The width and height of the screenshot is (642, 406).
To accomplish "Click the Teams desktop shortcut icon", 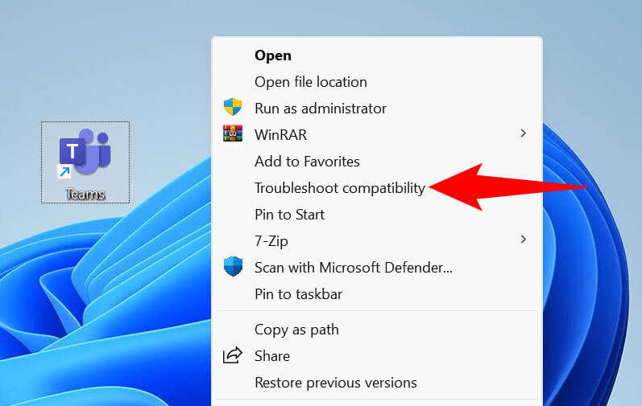I will pyautogui.click(x=85, y=153).
